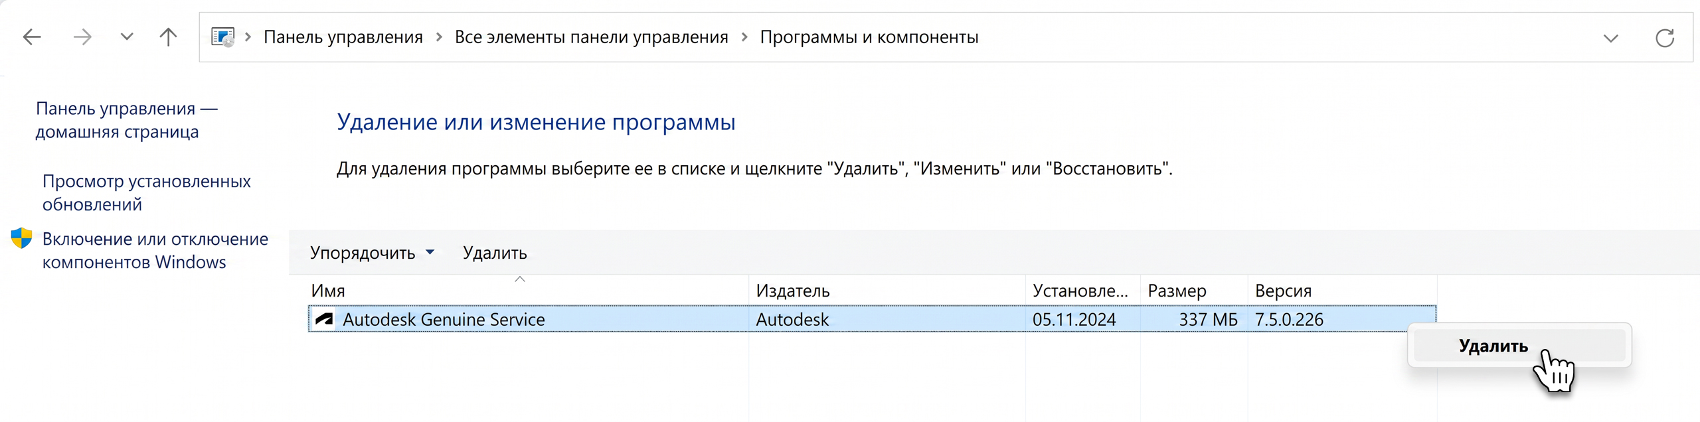This screenshot has width=1700, height=422.
Task: Go forward with the right arrow
Action: [82, 37]
